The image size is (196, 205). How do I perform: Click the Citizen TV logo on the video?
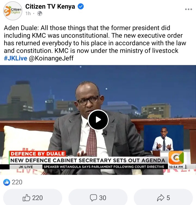[x=176, y=158]
